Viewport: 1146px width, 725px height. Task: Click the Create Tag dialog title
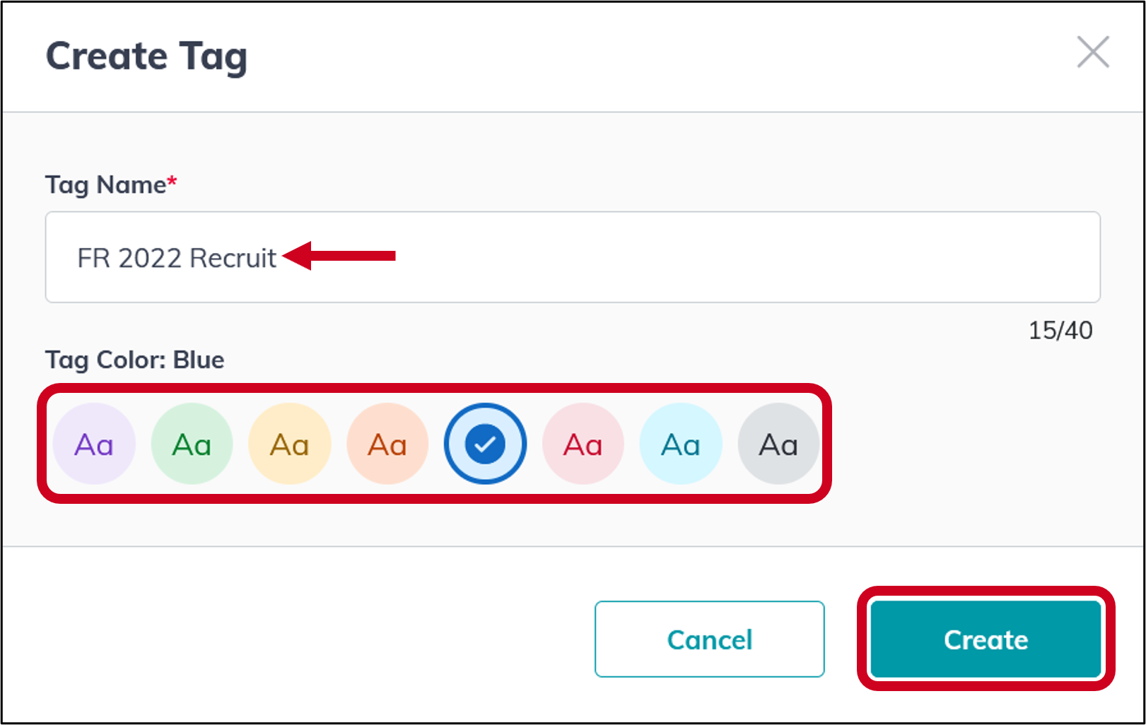pyautogui.click(x=146, y=56)
